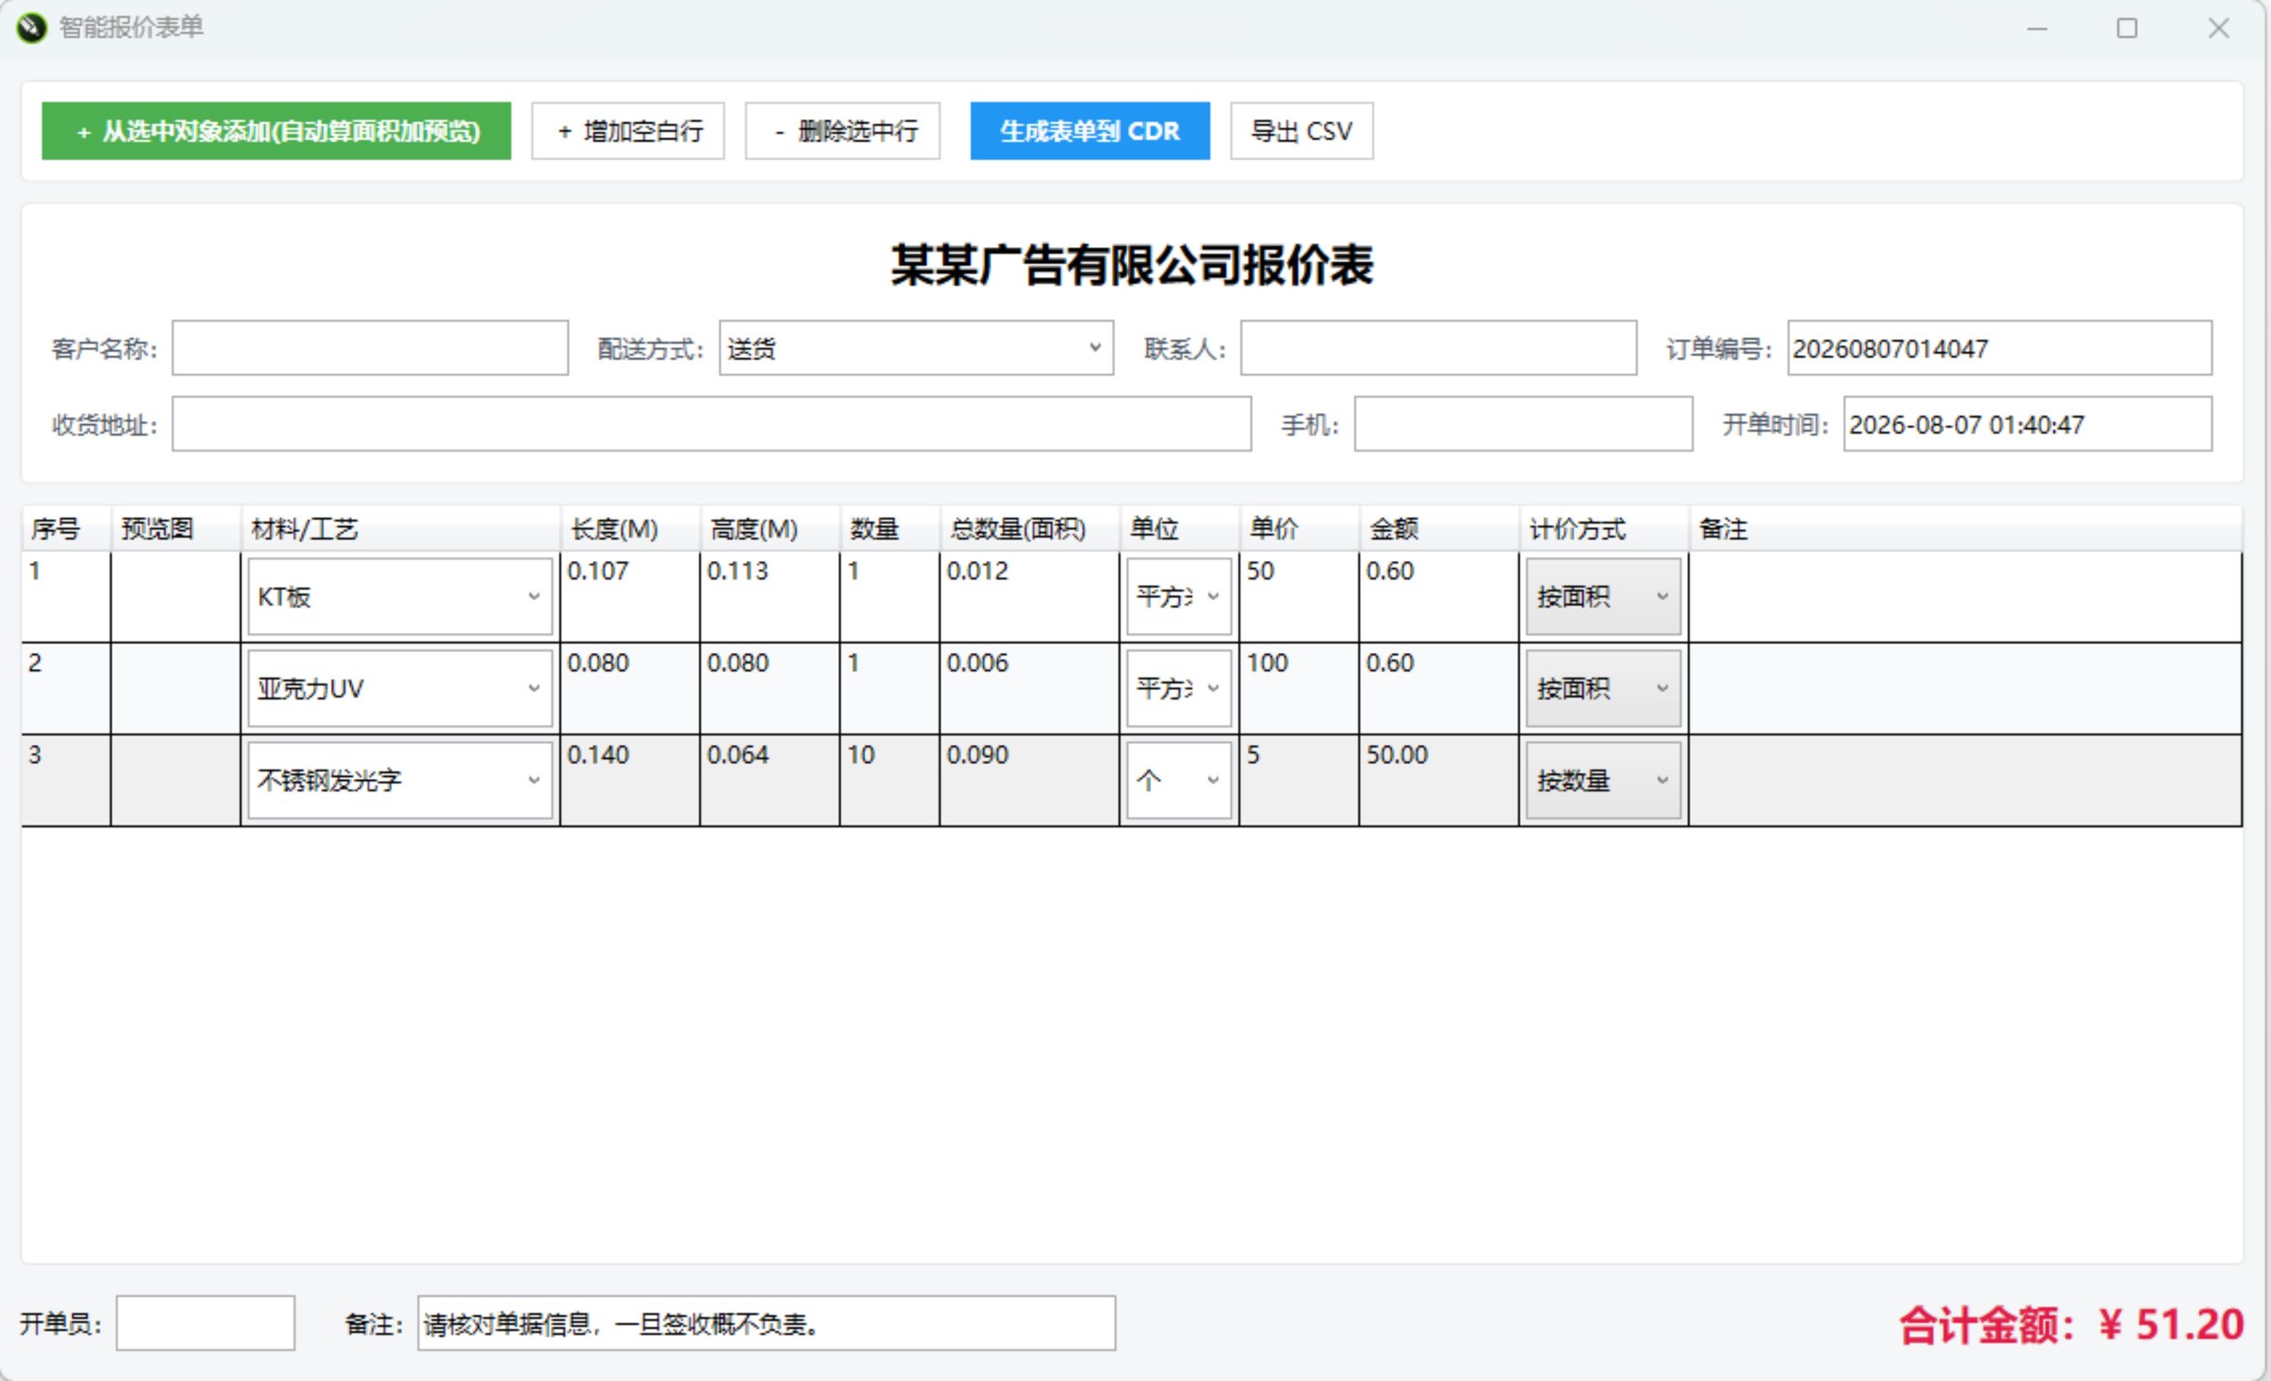
Task: Open the 配送方式 dropdown showing 送货
Action: pyautogui.click(x=916, y=348)
